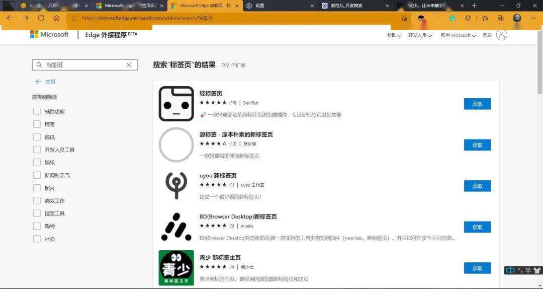Clear the search box text
The width and height of the screenshot is (543, 289).
pos(129,65)
